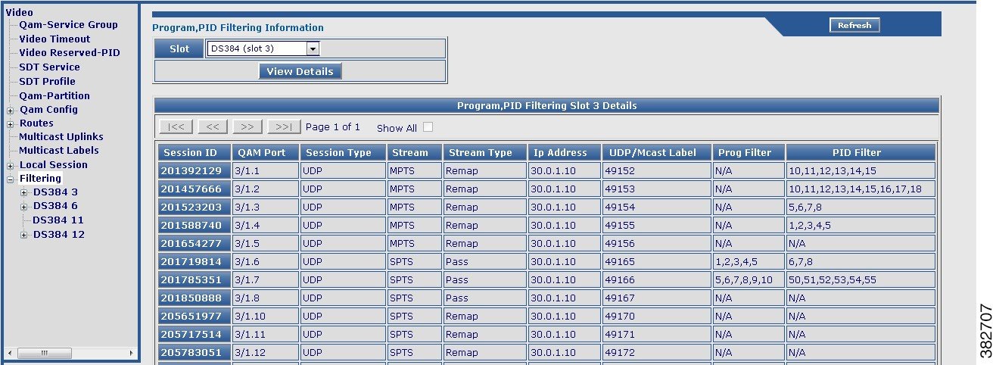Tick the Show All checkbox
The height and width of the screenshot is (365, 996).
point(428,127)
